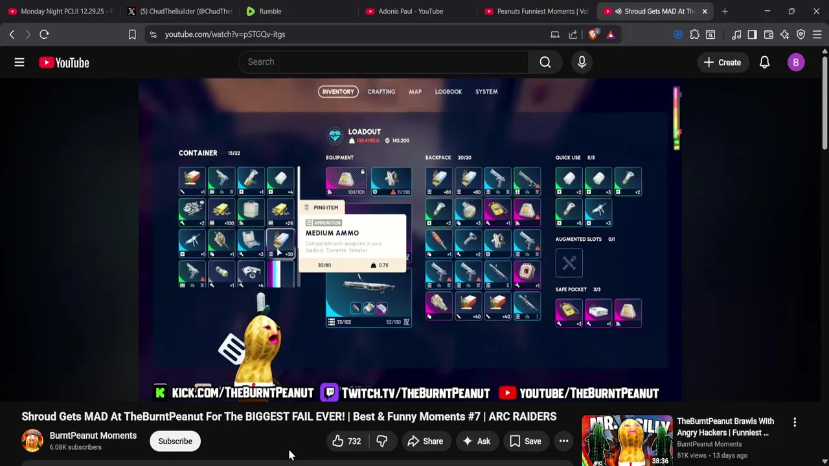Open channel link under recommended video

coord(709,444)
